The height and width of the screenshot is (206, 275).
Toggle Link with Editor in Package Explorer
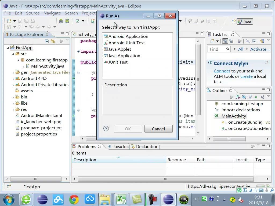[x=53, y=41]
